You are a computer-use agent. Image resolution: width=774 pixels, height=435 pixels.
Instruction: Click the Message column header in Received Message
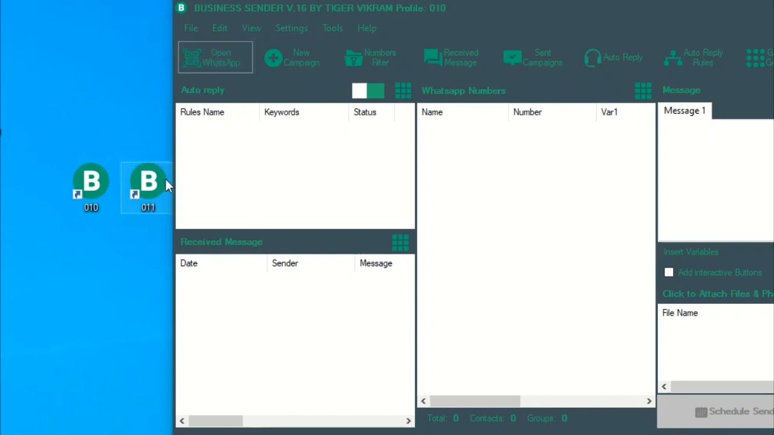coord(385,263)
